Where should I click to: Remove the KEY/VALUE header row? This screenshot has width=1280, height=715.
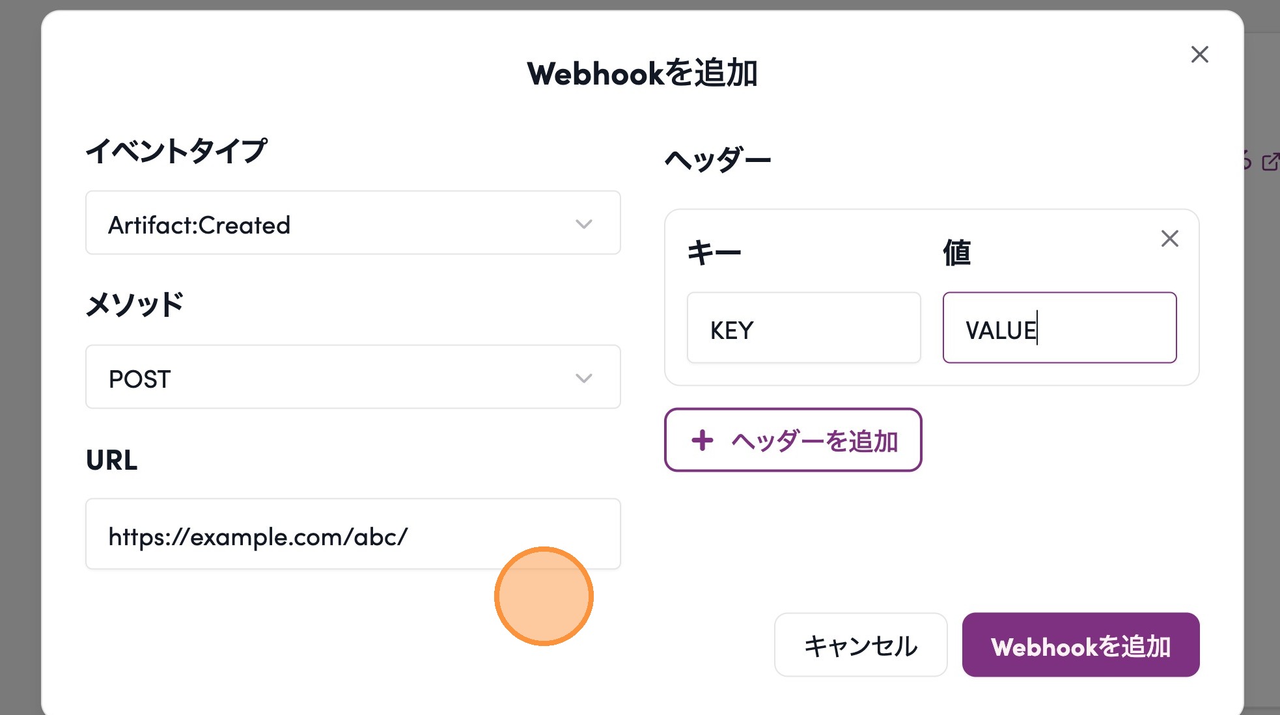(1169, 239)
